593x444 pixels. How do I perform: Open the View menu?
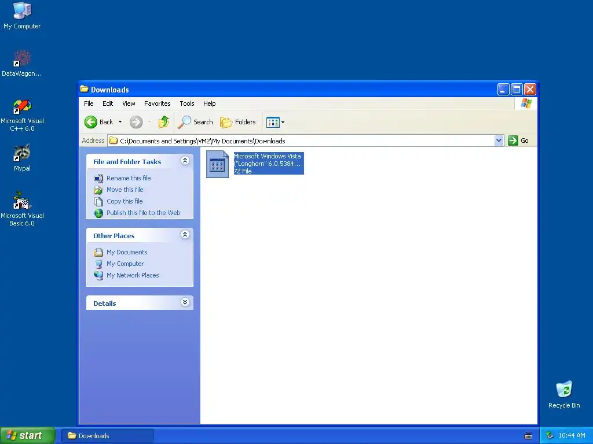click(129, 103)
